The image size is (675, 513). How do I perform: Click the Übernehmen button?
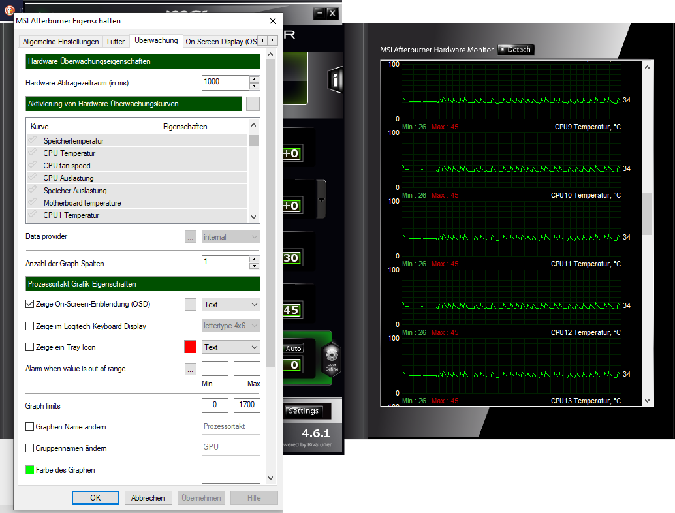click(201, 497)
